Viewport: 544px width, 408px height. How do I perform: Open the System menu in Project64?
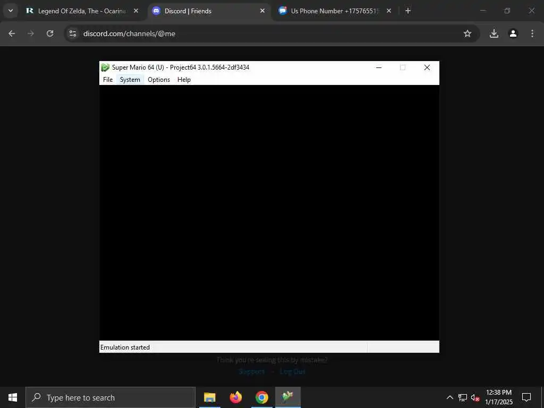tap(130, 80)
